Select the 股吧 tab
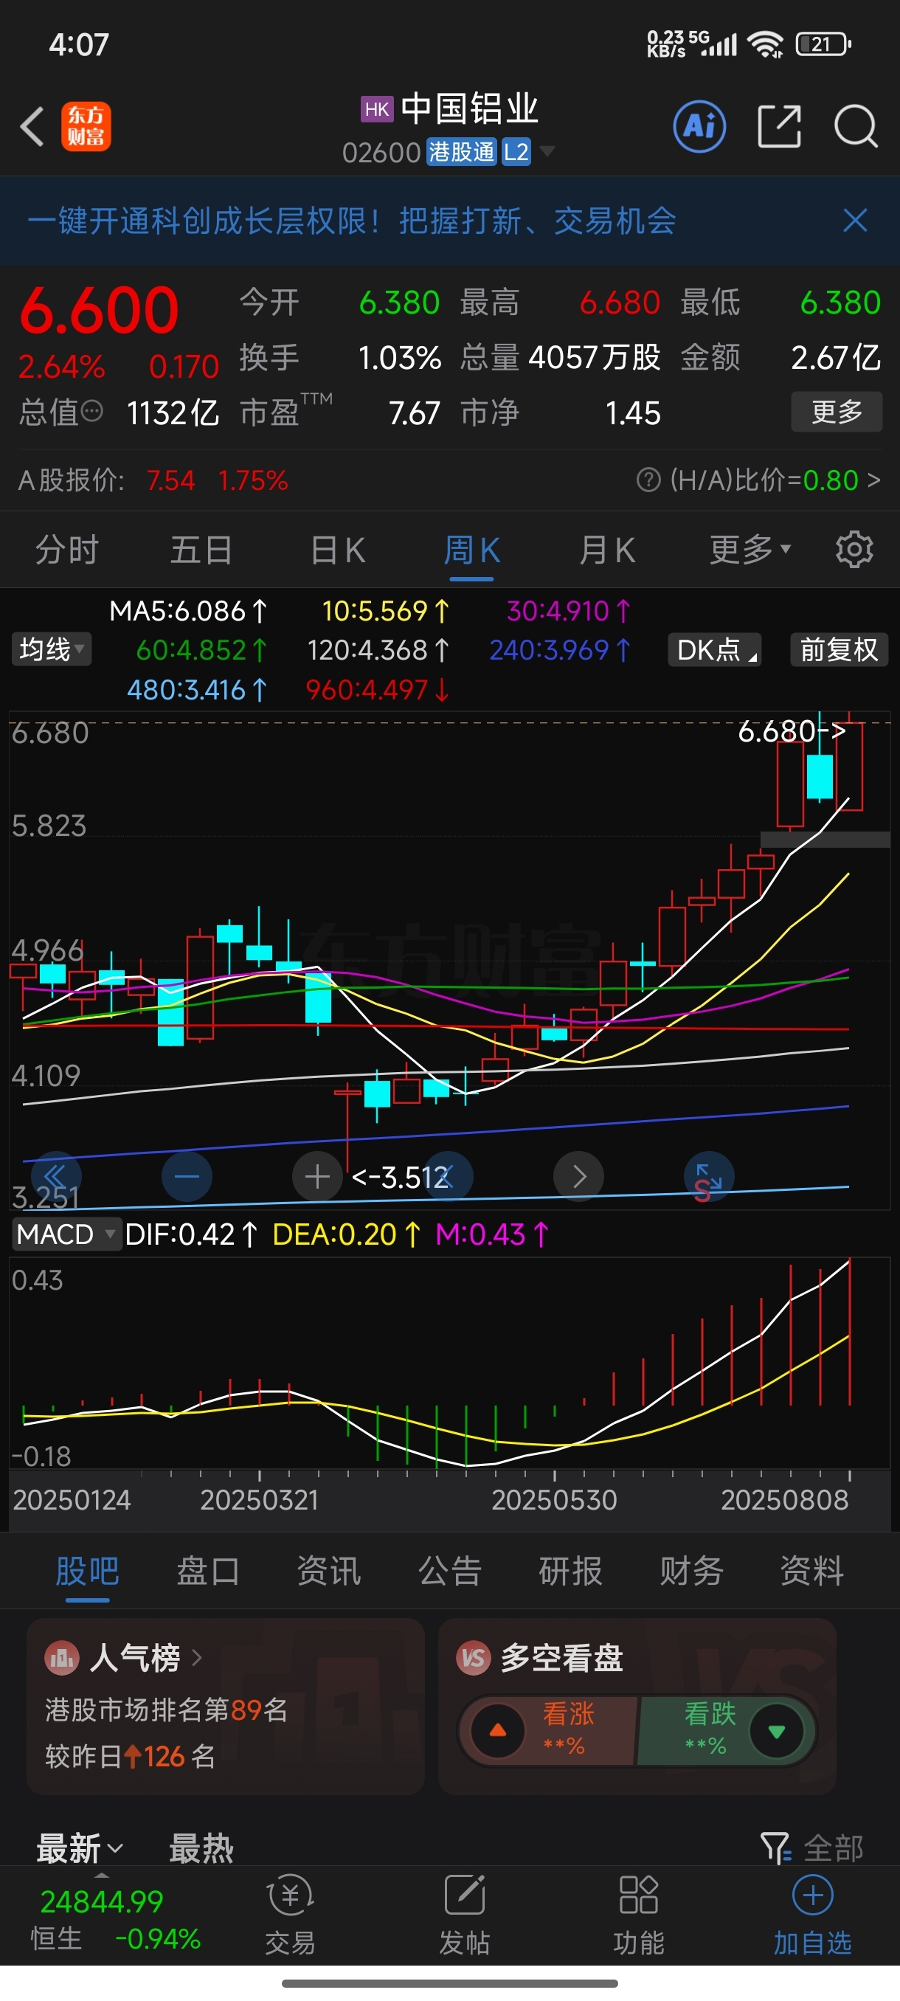900x2001 pixels. [x=87, y=1570]
